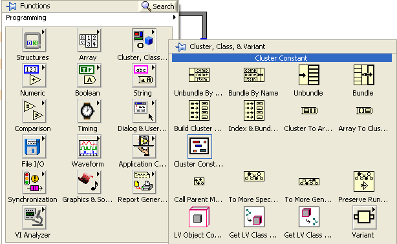Click the Cluster Constant title bar
397x244 pixels.
coord(282,58)
